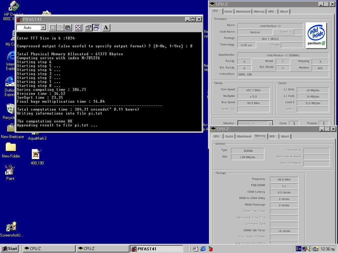Click the Font 'A' icon in PIFAST41 toolbar
Image resolution: width=338 pixels, height=253 pixels.
tap(106, 28)
